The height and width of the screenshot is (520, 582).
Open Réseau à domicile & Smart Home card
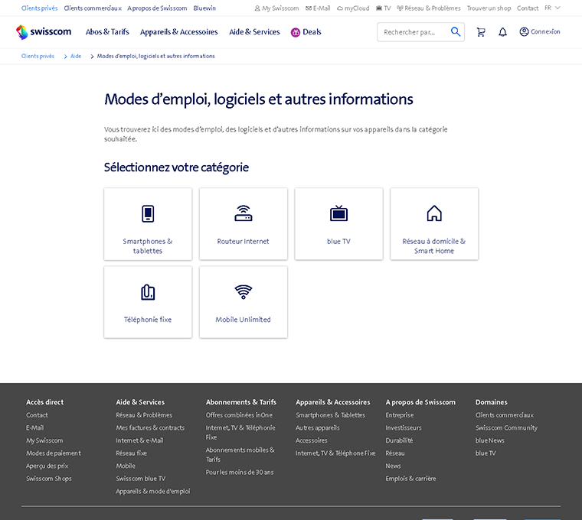[x=434, y=224]
